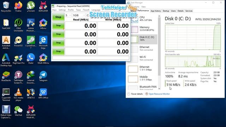Open the Debut Video Capture shortcut
226x127 pixels.
pyautogui.click(x=6, y=112)
